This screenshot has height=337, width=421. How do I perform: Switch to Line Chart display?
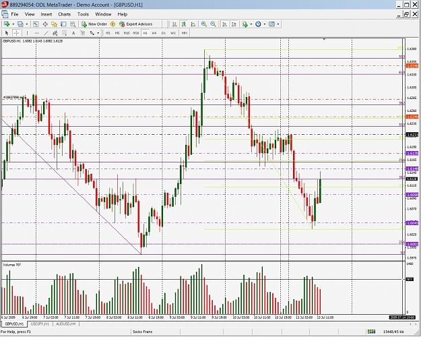pos(193,24)
